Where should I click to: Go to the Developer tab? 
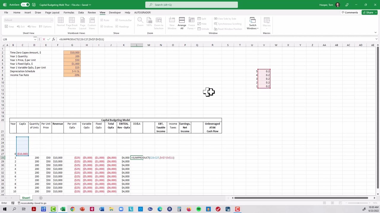[115, 12]
